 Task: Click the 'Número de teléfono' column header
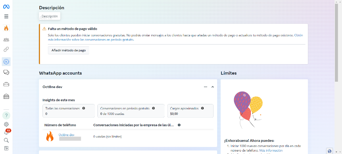[x=60, y=125]
